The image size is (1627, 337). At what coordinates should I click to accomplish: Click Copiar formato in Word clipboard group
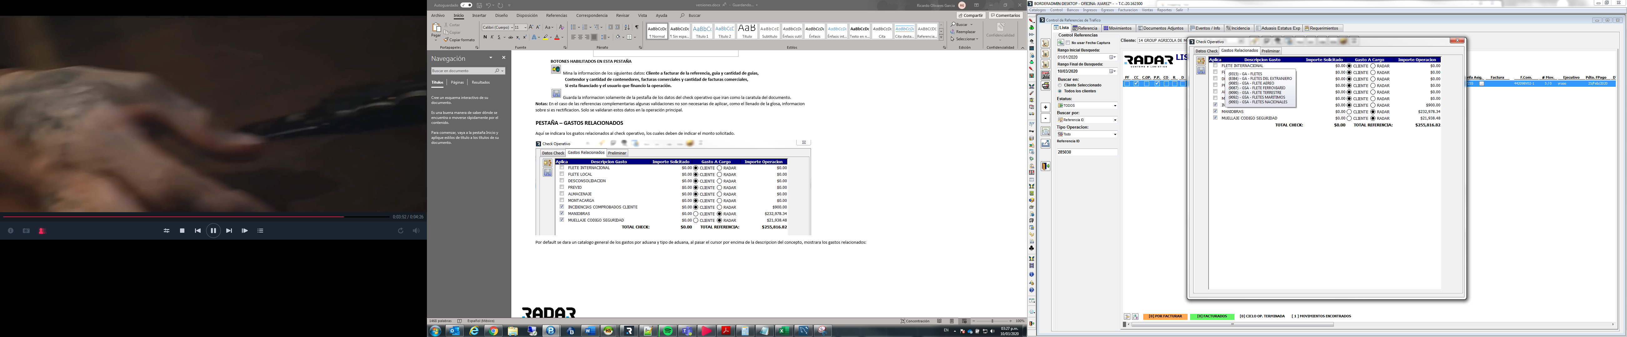coord(459,40)
